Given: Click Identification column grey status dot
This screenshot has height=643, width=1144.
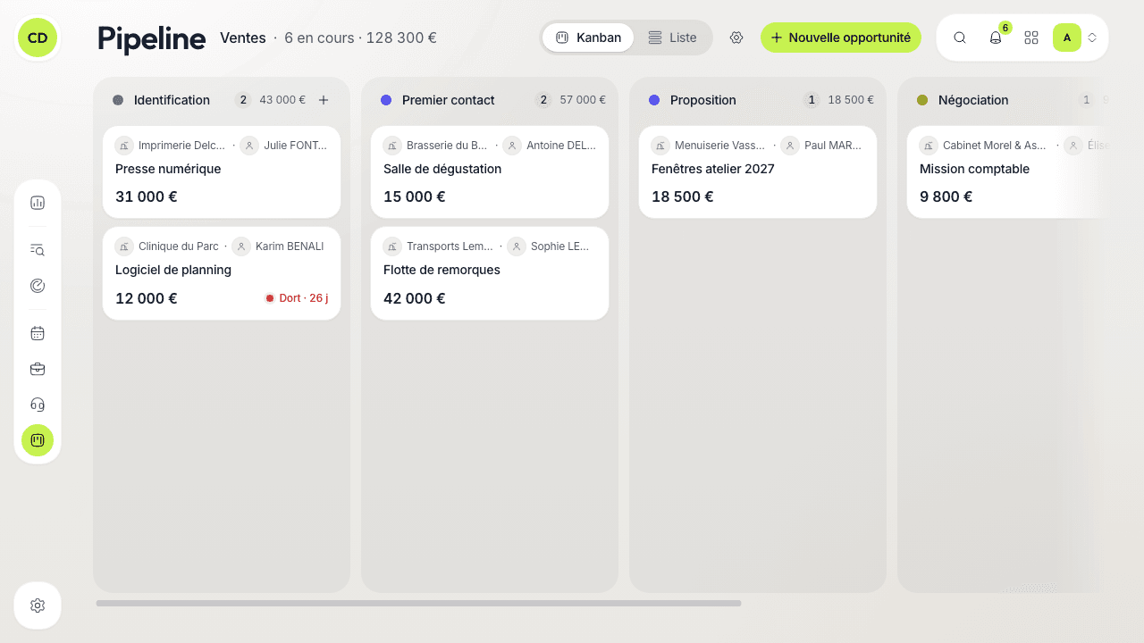Looking at the screenshot, I should click(x=118, y=100).
